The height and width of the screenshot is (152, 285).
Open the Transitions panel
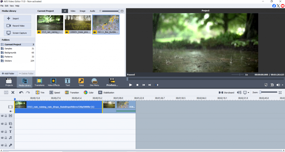tap(39, 82)
